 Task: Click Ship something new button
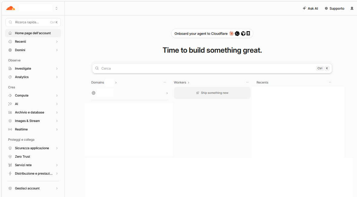(x=212, y=93)
